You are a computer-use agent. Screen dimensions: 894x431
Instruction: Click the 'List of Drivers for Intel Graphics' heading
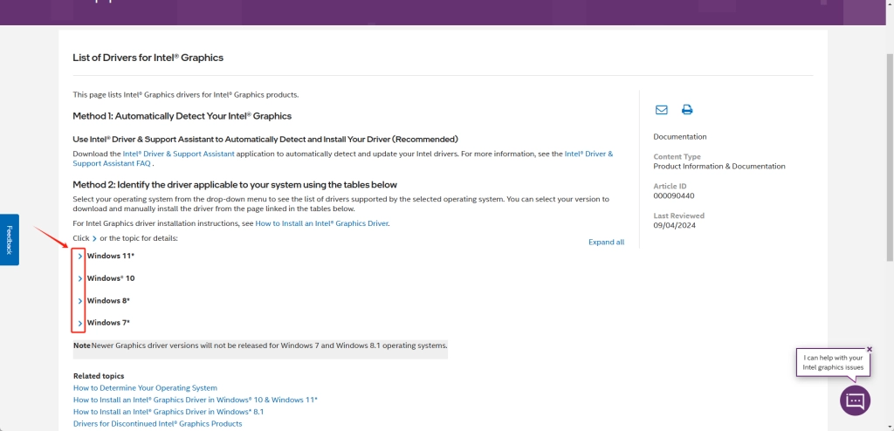point(148,58)
